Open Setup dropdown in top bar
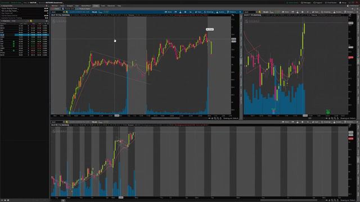The width and height of the screenshot is (360, 202). (x=343, y=3)
